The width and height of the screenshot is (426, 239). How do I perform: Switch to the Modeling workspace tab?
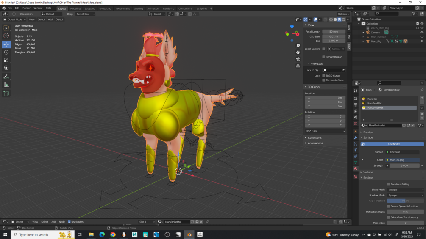pyautogui.click(x=75, y=8)
